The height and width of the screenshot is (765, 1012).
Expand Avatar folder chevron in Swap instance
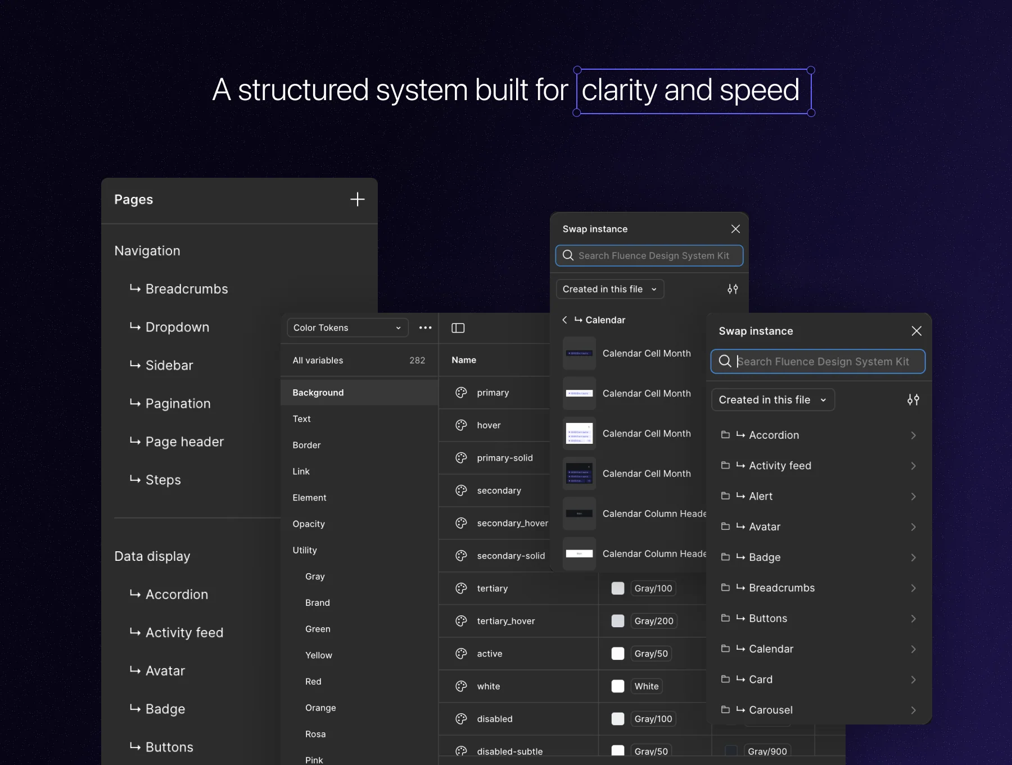click(914, 527)
